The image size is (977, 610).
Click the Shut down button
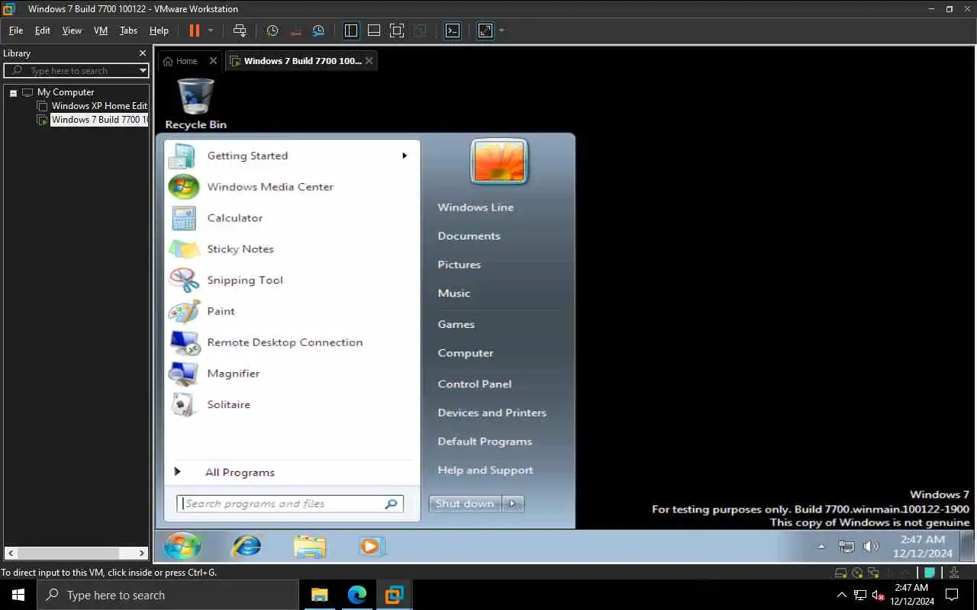point(465,504)
